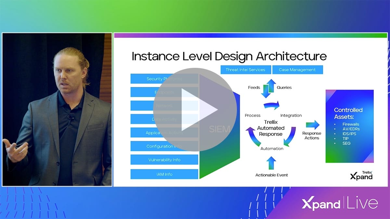Play the Xpand Live video
This screenshot has height=219, width=390.
(x=195, y=110)
